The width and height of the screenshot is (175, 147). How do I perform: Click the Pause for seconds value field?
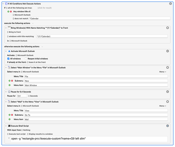tap(22, 96)
